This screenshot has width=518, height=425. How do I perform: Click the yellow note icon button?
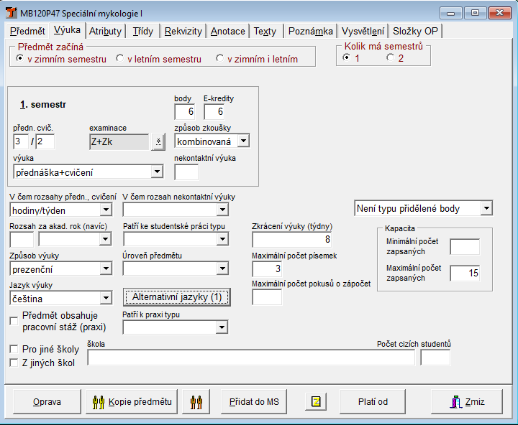(316, 401)
